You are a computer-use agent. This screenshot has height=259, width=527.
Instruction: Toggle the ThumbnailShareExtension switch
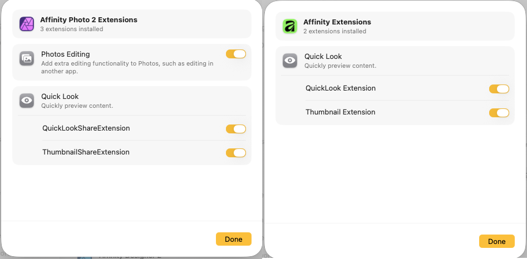coord(236,153)
